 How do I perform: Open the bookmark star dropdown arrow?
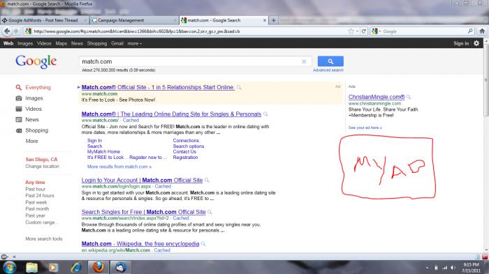click(x=357, y=31)
